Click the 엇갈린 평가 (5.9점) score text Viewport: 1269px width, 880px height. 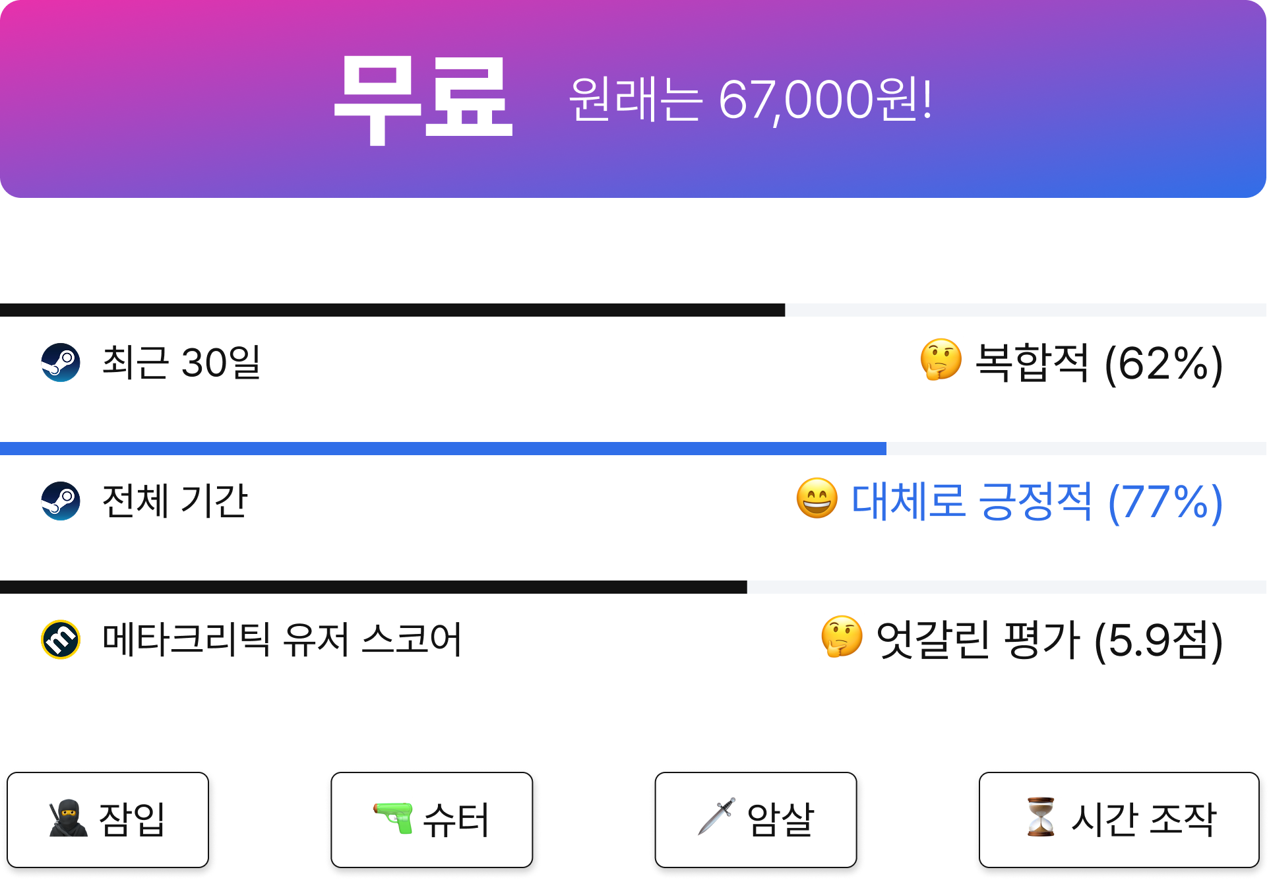1049,640
